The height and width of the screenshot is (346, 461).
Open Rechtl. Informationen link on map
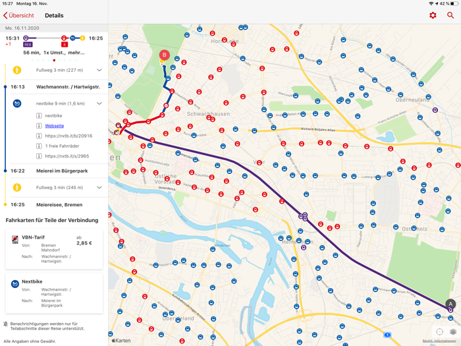pos(439,341)
